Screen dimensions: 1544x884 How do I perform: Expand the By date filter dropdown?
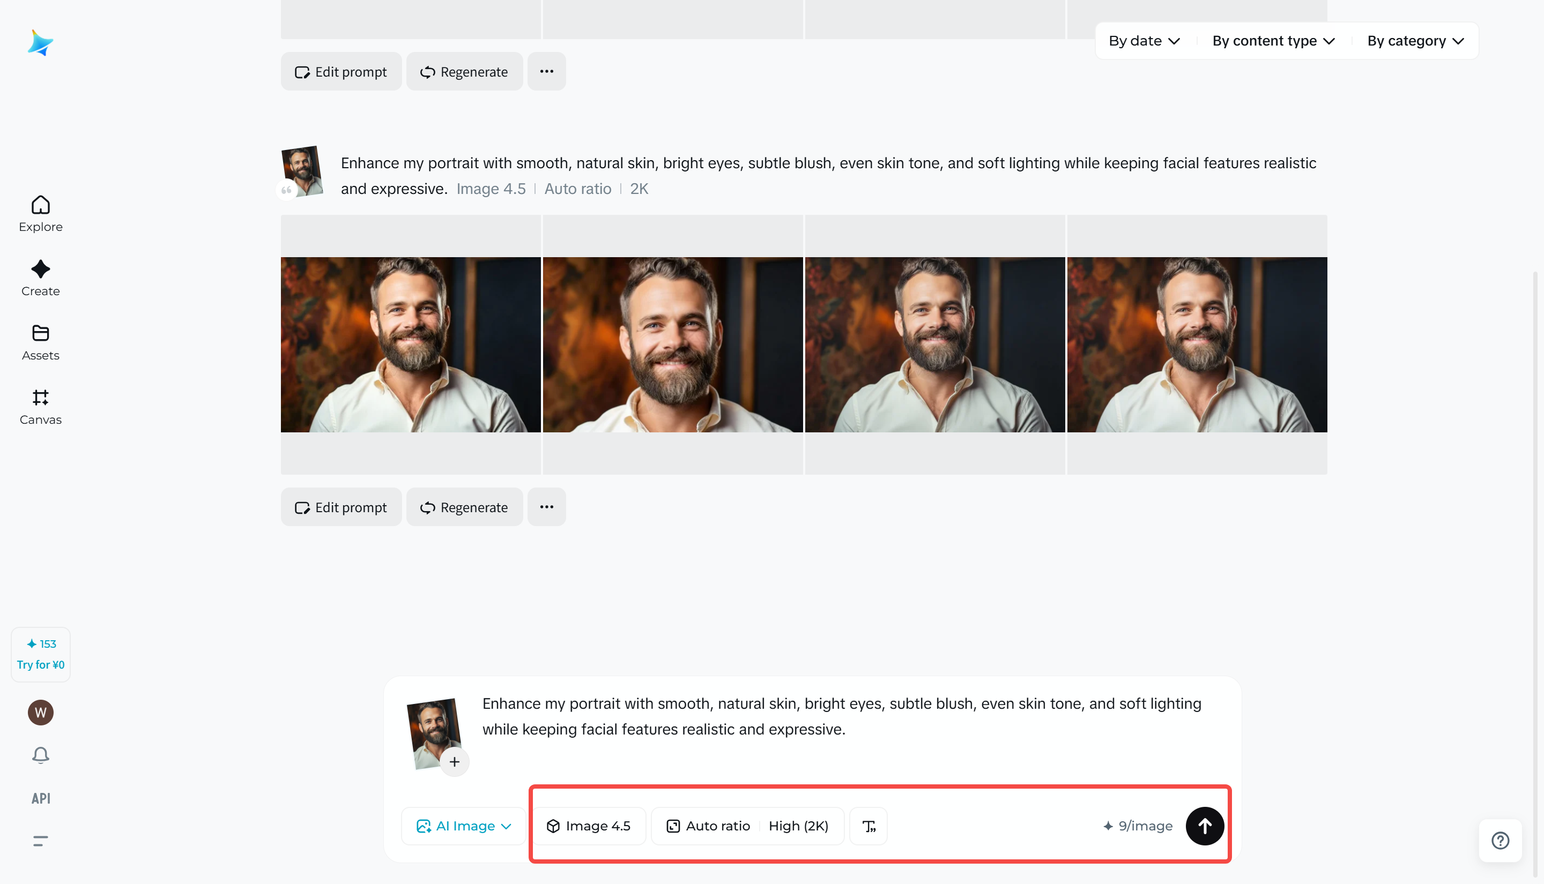1144,41
